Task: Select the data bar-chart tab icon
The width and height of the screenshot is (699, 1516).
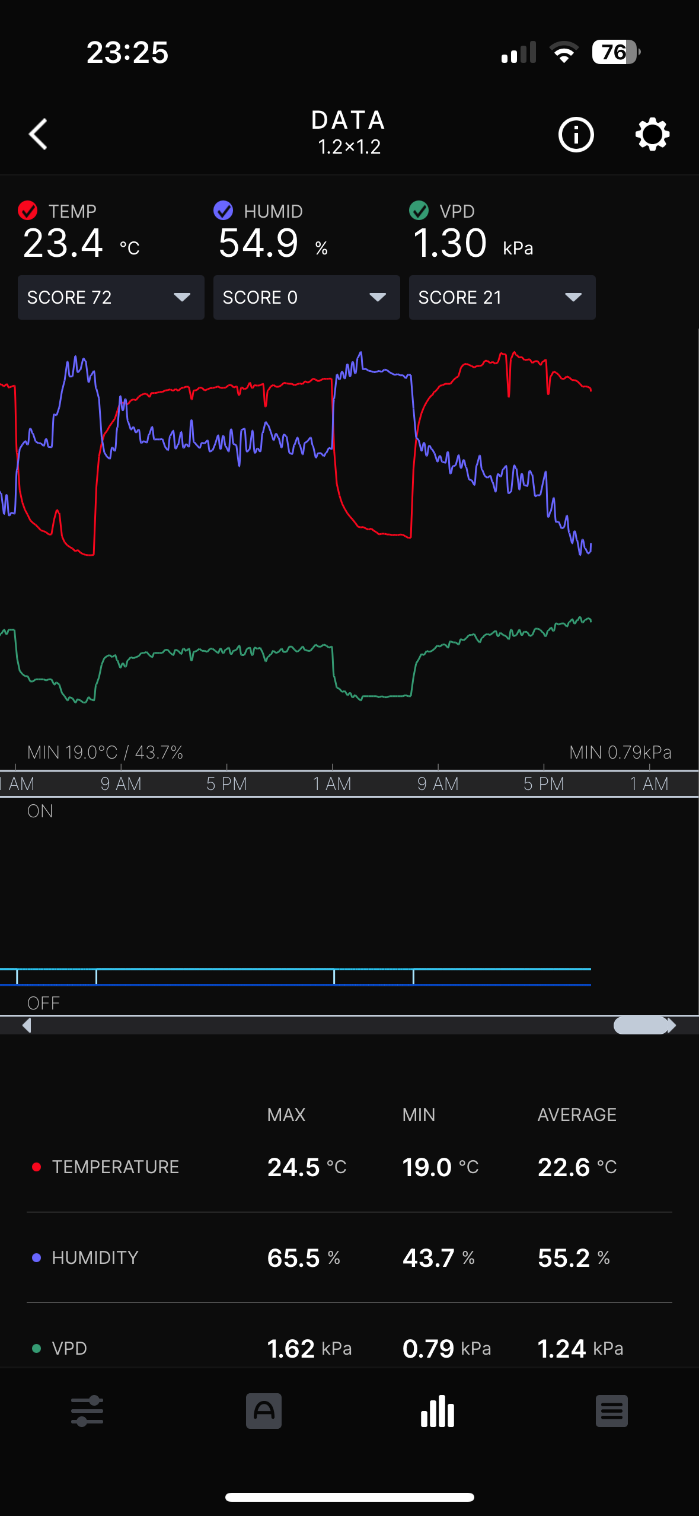Action: pos(438,1410)
